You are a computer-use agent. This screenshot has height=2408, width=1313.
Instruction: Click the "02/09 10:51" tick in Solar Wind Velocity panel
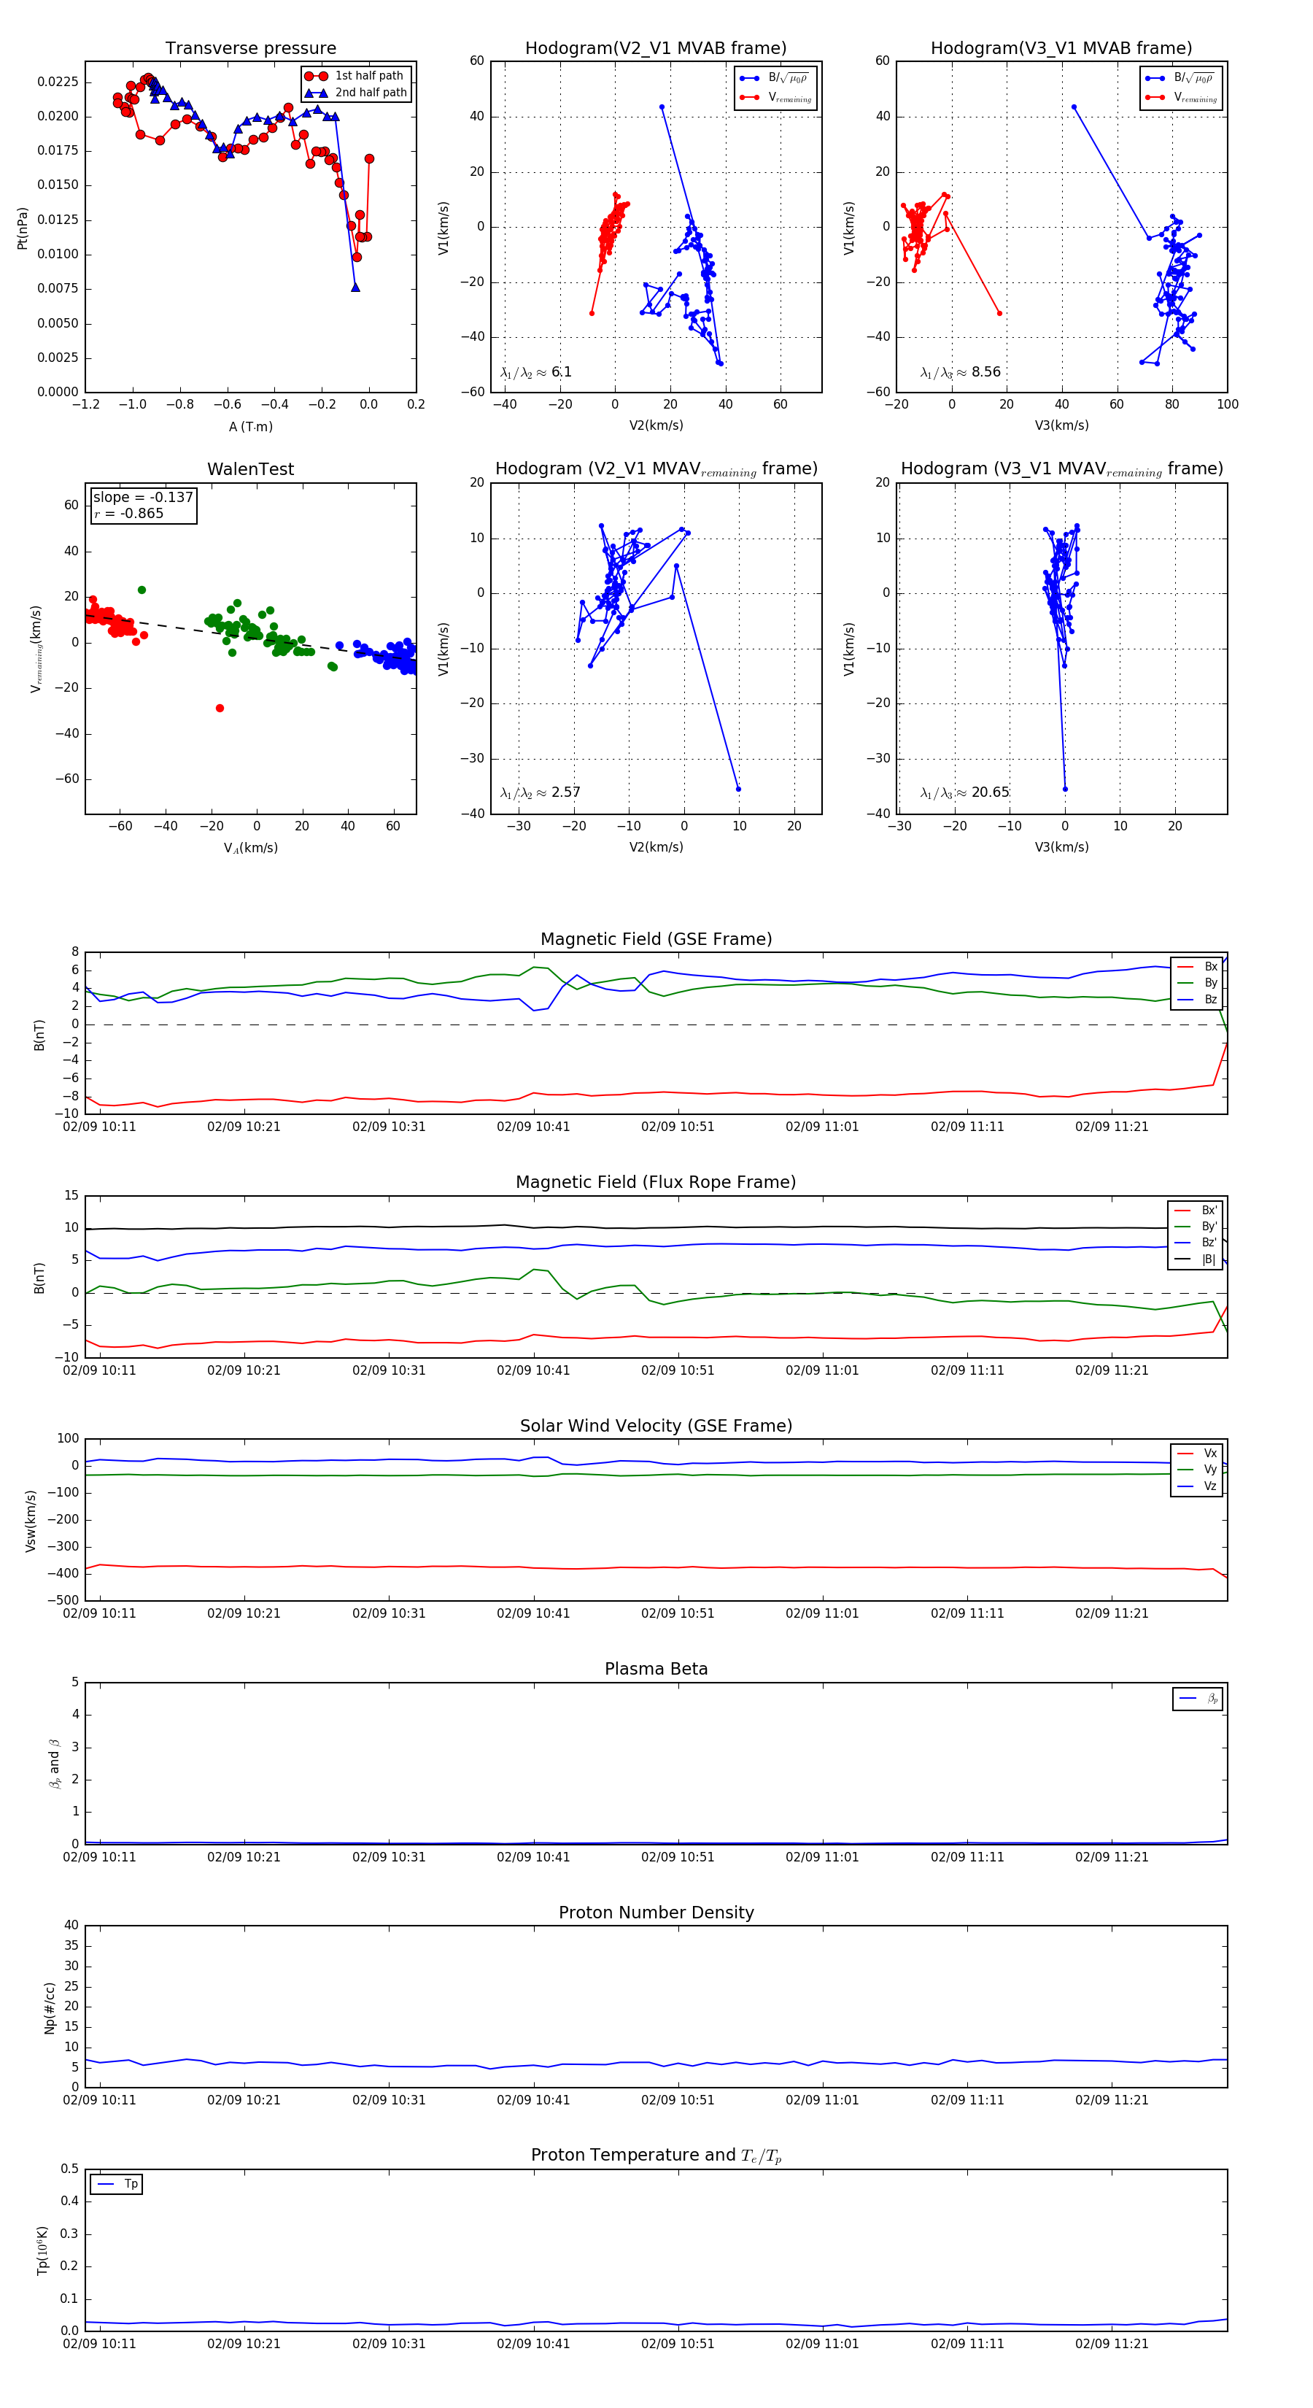point(678,1613)
